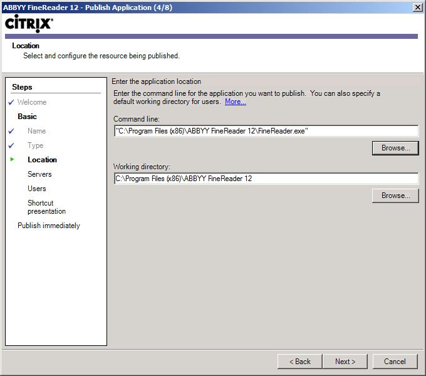This screenshot has width=426, height=376.
Task: Select the Shortcut presentation step
Action: (x=46, y=207)
